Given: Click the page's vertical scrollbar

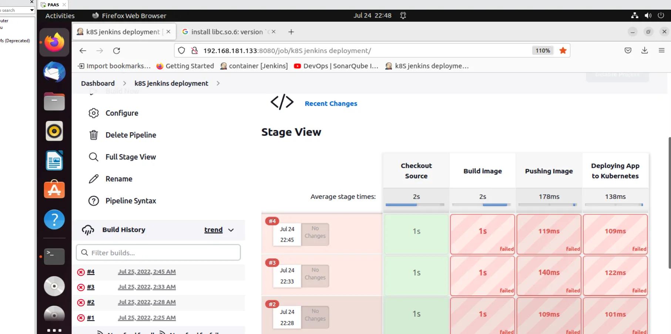Looking at the screenshot, I should [x=669, y=203].
